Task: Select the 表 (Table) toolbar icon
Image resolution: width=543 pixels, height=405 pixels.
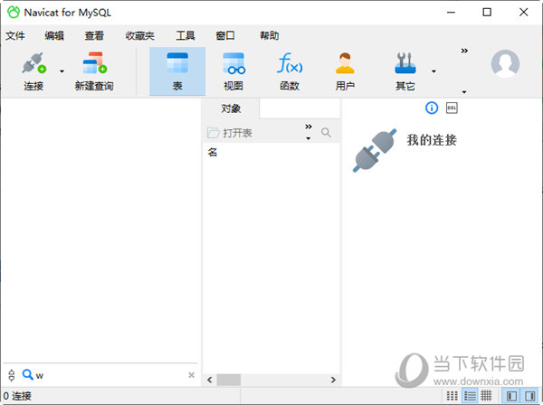Action: click(x=177, y=70)
